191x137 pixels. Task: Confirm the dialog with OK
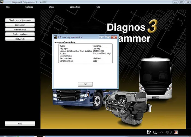point(85,84)
